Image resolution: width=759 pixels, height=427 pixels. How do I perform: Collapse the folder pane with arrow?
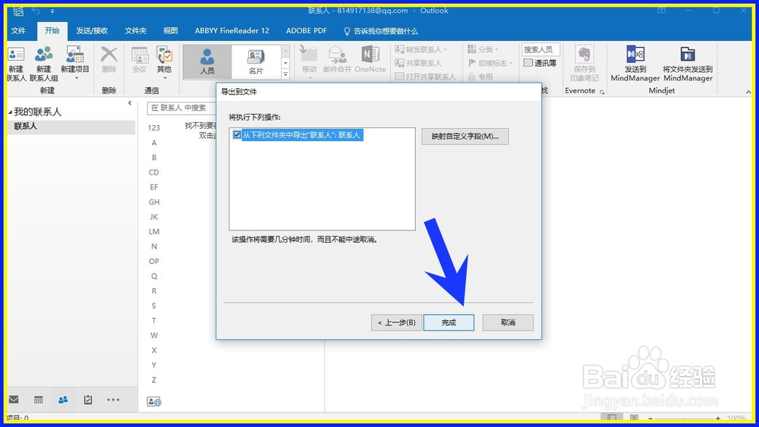[130, 103]
